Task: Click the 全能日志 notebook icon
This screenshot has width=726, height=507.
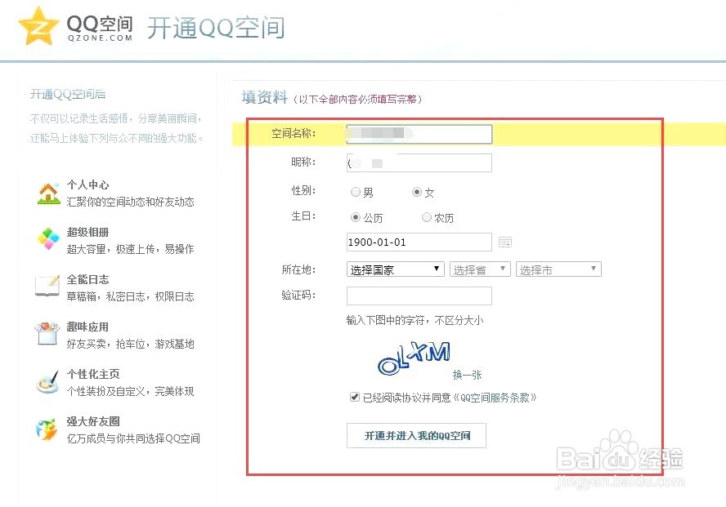Action: click(47, 286)
